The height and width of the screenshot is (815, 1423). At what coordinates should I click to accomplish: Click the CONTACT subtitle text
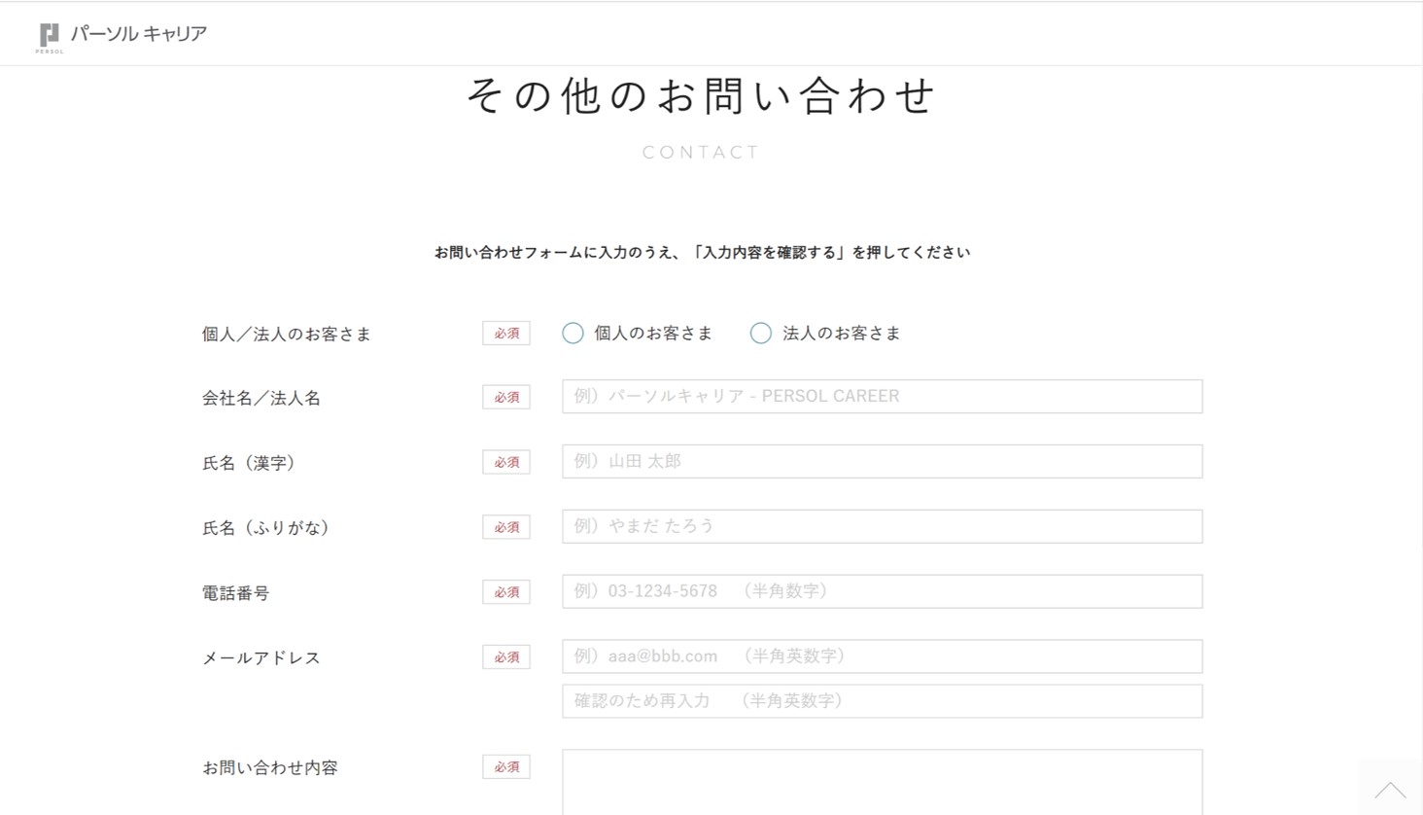pos(701,152)
